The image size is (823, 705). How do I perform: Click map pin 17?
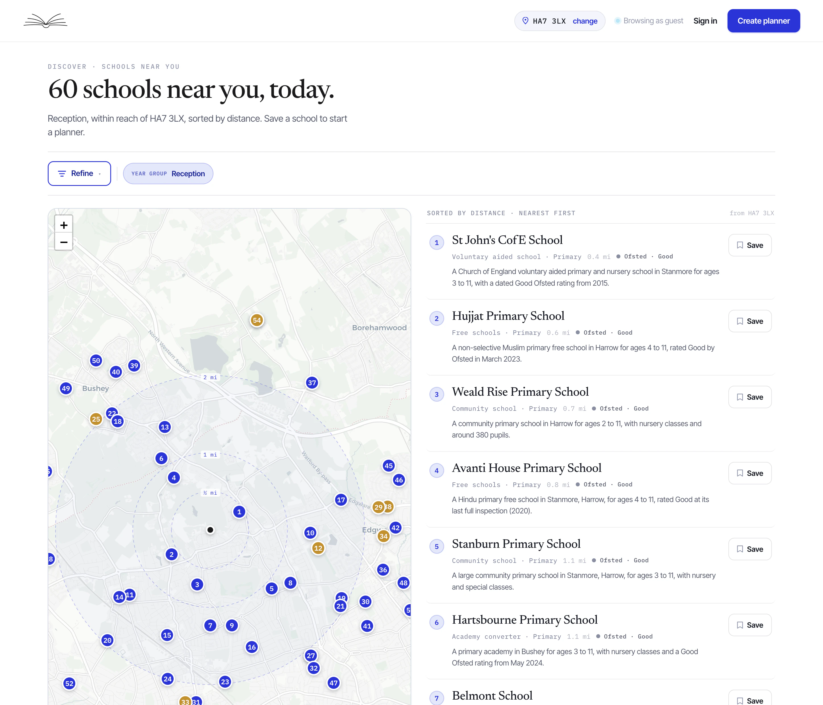[341, 500]
